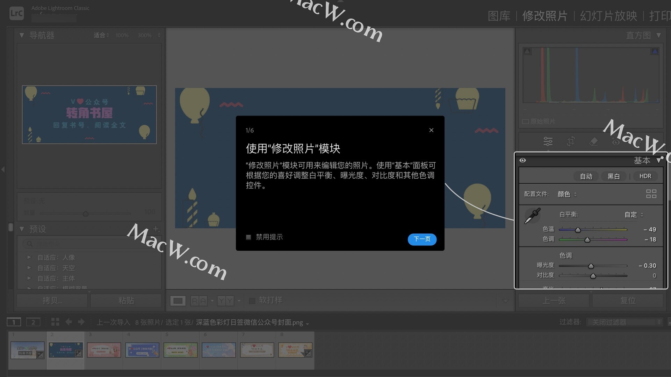Click the 色调 tint slider handle
The height and width of the screenshot is (377, 671).
[x=587, y=240]
